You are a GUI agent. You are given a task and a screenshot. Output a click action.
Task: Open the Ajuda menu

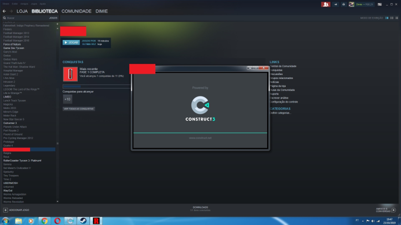coord(43,4)
